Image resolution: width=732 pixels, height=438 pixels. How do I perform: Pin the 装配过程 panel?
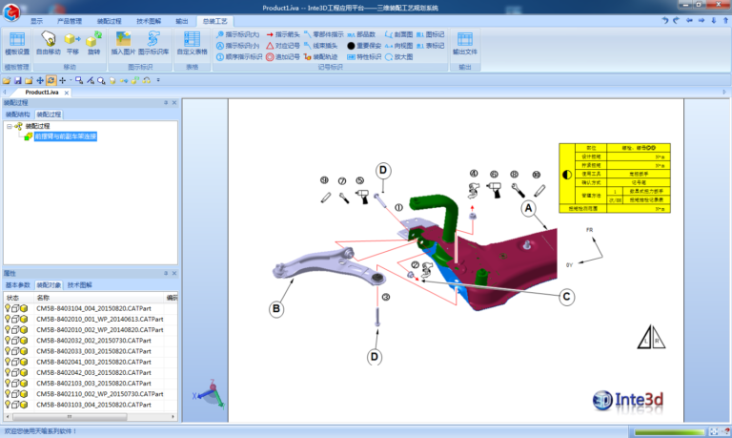(166, 102)
